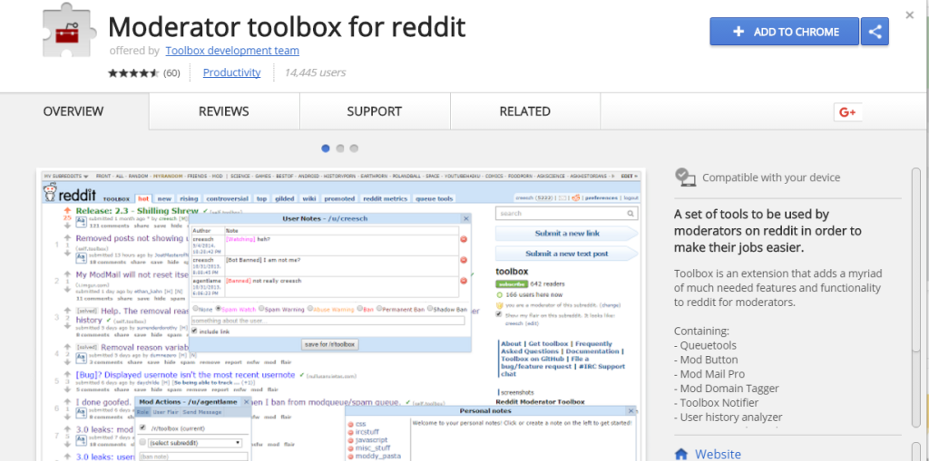Click the ADD TO CHROME button

(x=785, y=32)
